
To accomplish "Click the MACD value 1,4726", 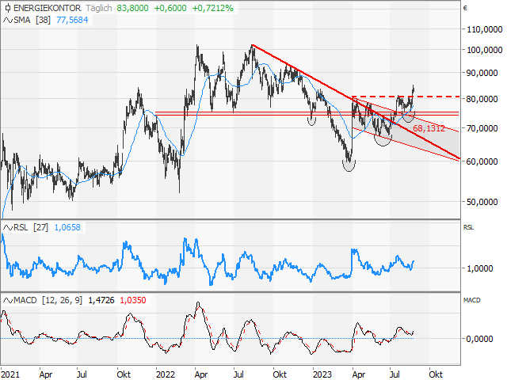I will pos(101,301).
